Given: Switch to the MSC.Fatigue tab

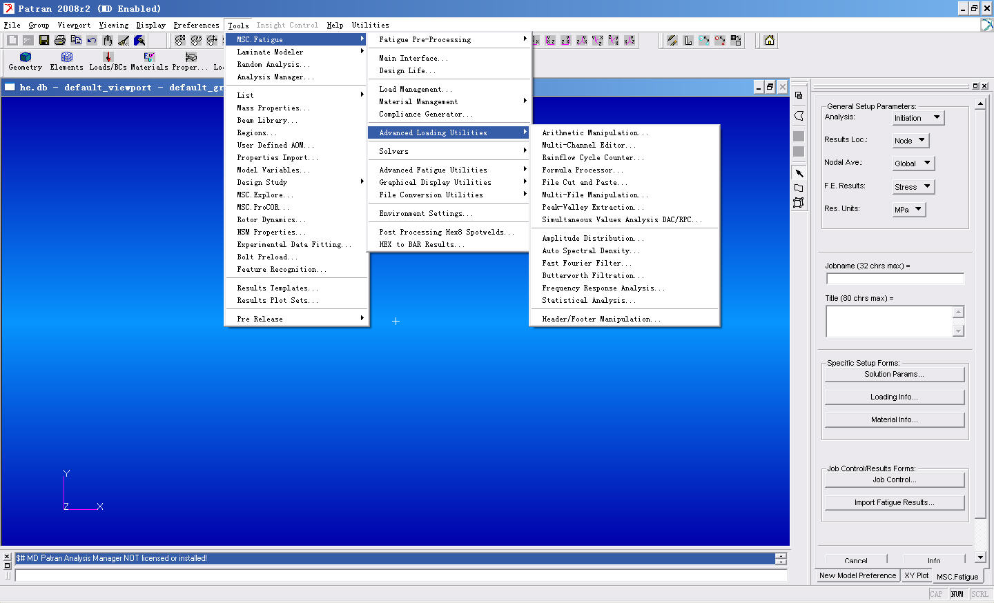Looking at the screenshot, I should tap(957, 577).
